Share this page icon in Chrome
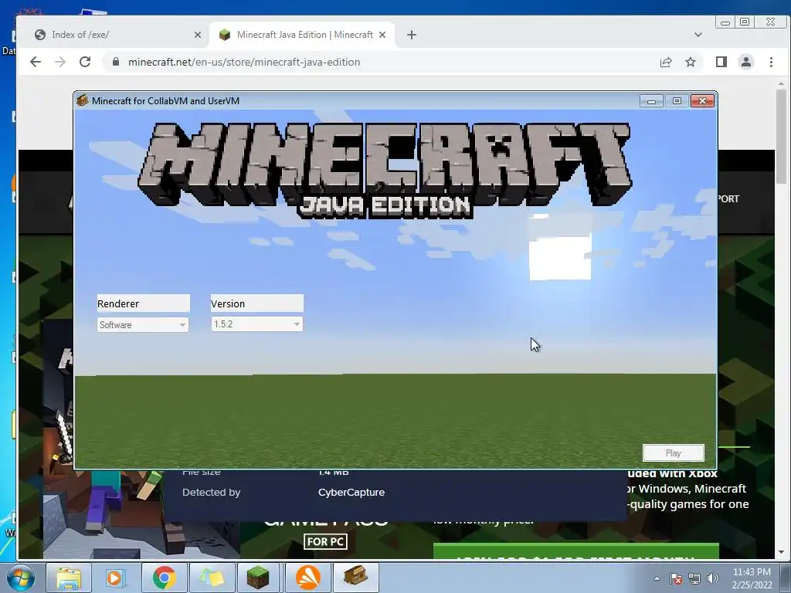Image resolution: width=791 pixels, height=593 pixels. [x=666, y=62]
